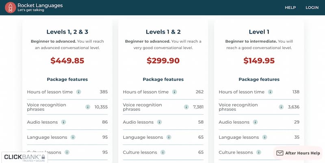The image size is (325, 163).
Task: Click info icon for voice recognition phrases in Level 1
Action: click(281, 107)
